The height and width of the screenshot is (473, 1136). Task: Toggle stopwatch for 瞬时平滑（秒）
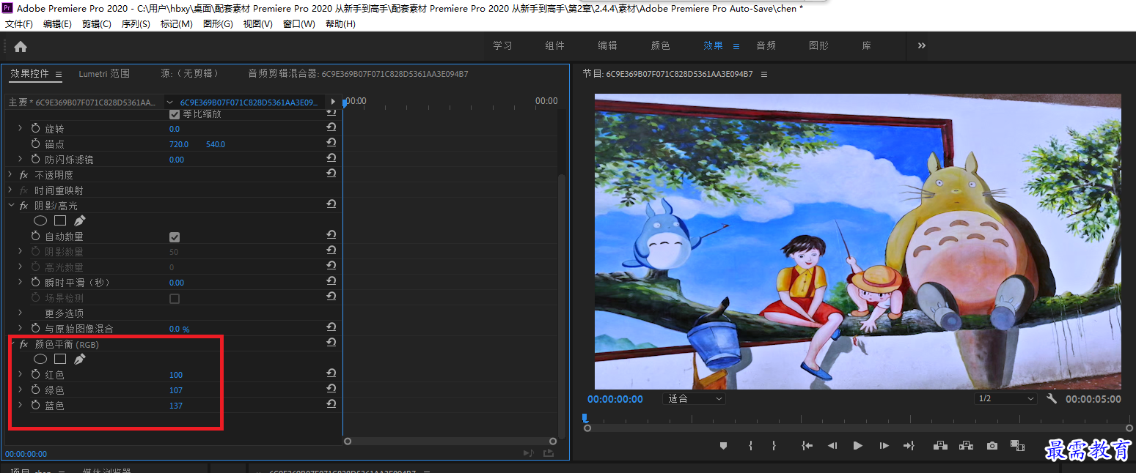36,283
